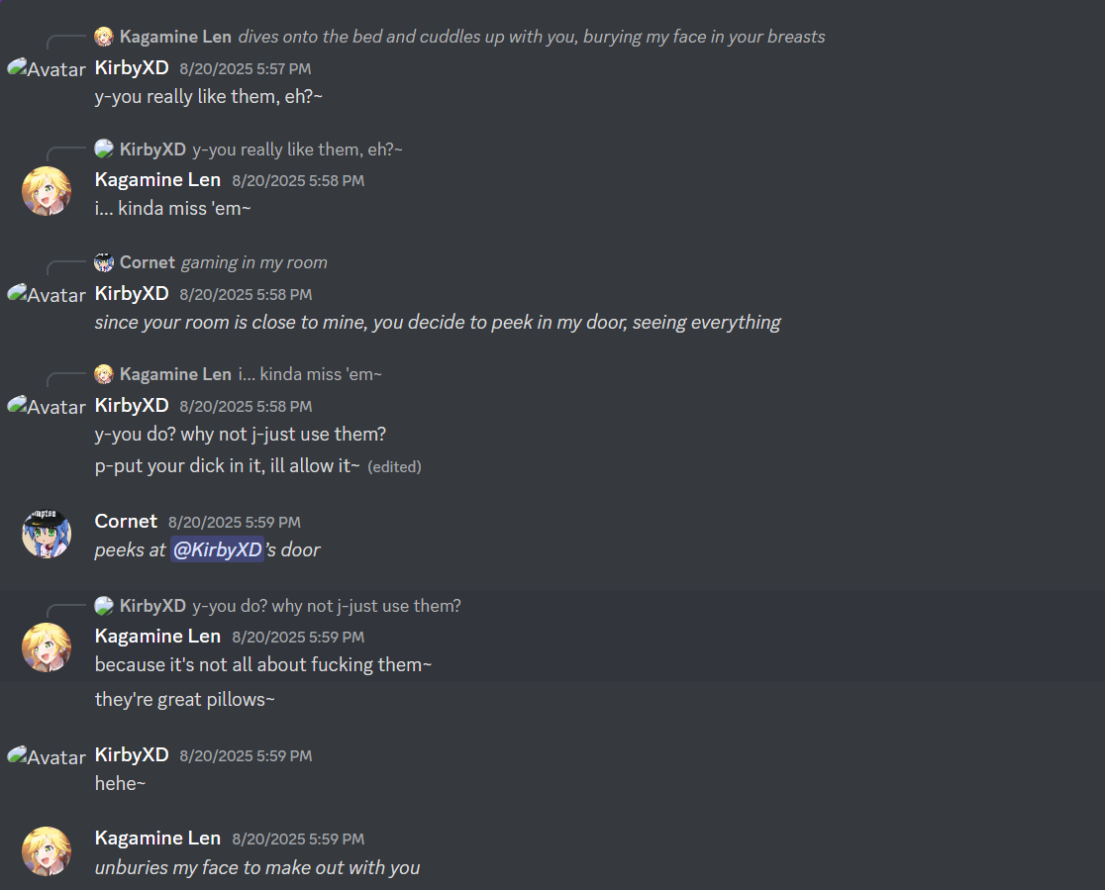
Task: Click the 8/20/2025 5:57 PM timestamp
Action: [246, 69]
